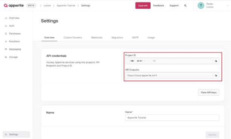Click the user avatar circle T
The height and width of the screenshot is (139, 231).
(x=201, y=6)
